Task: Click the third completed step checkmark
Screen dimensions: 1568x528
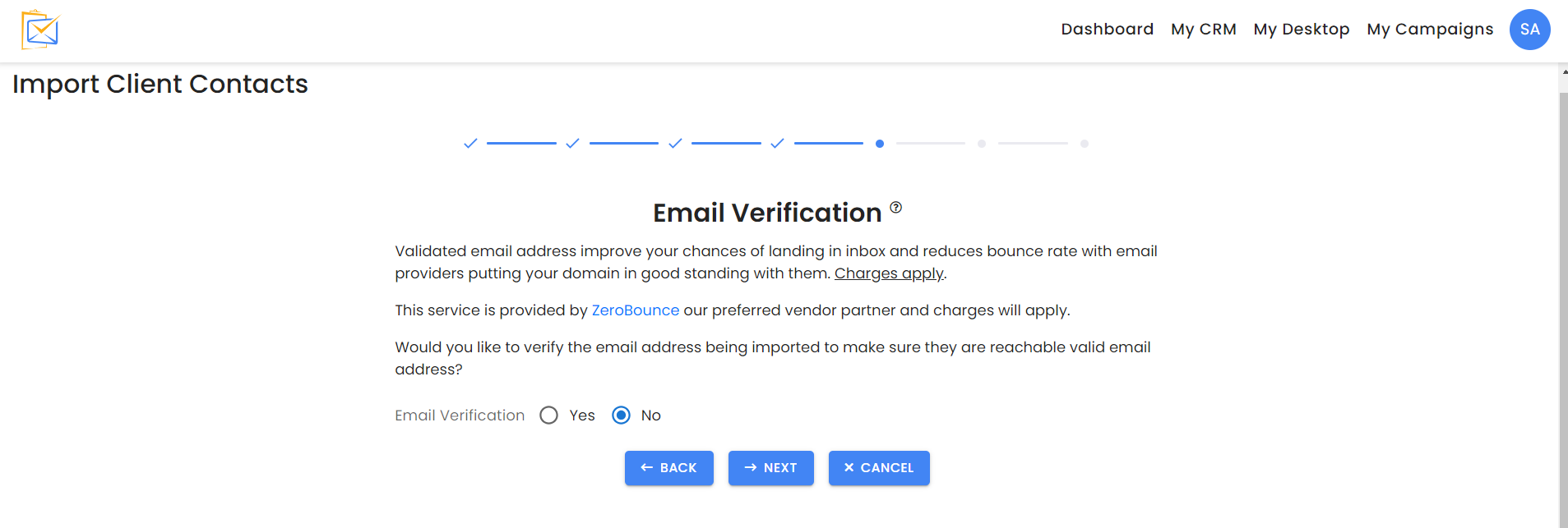Action: 675,144
